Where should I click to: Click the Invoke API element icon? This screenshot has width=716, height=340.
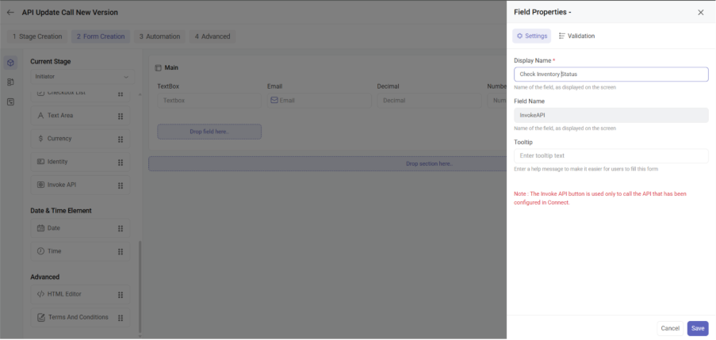40,185
